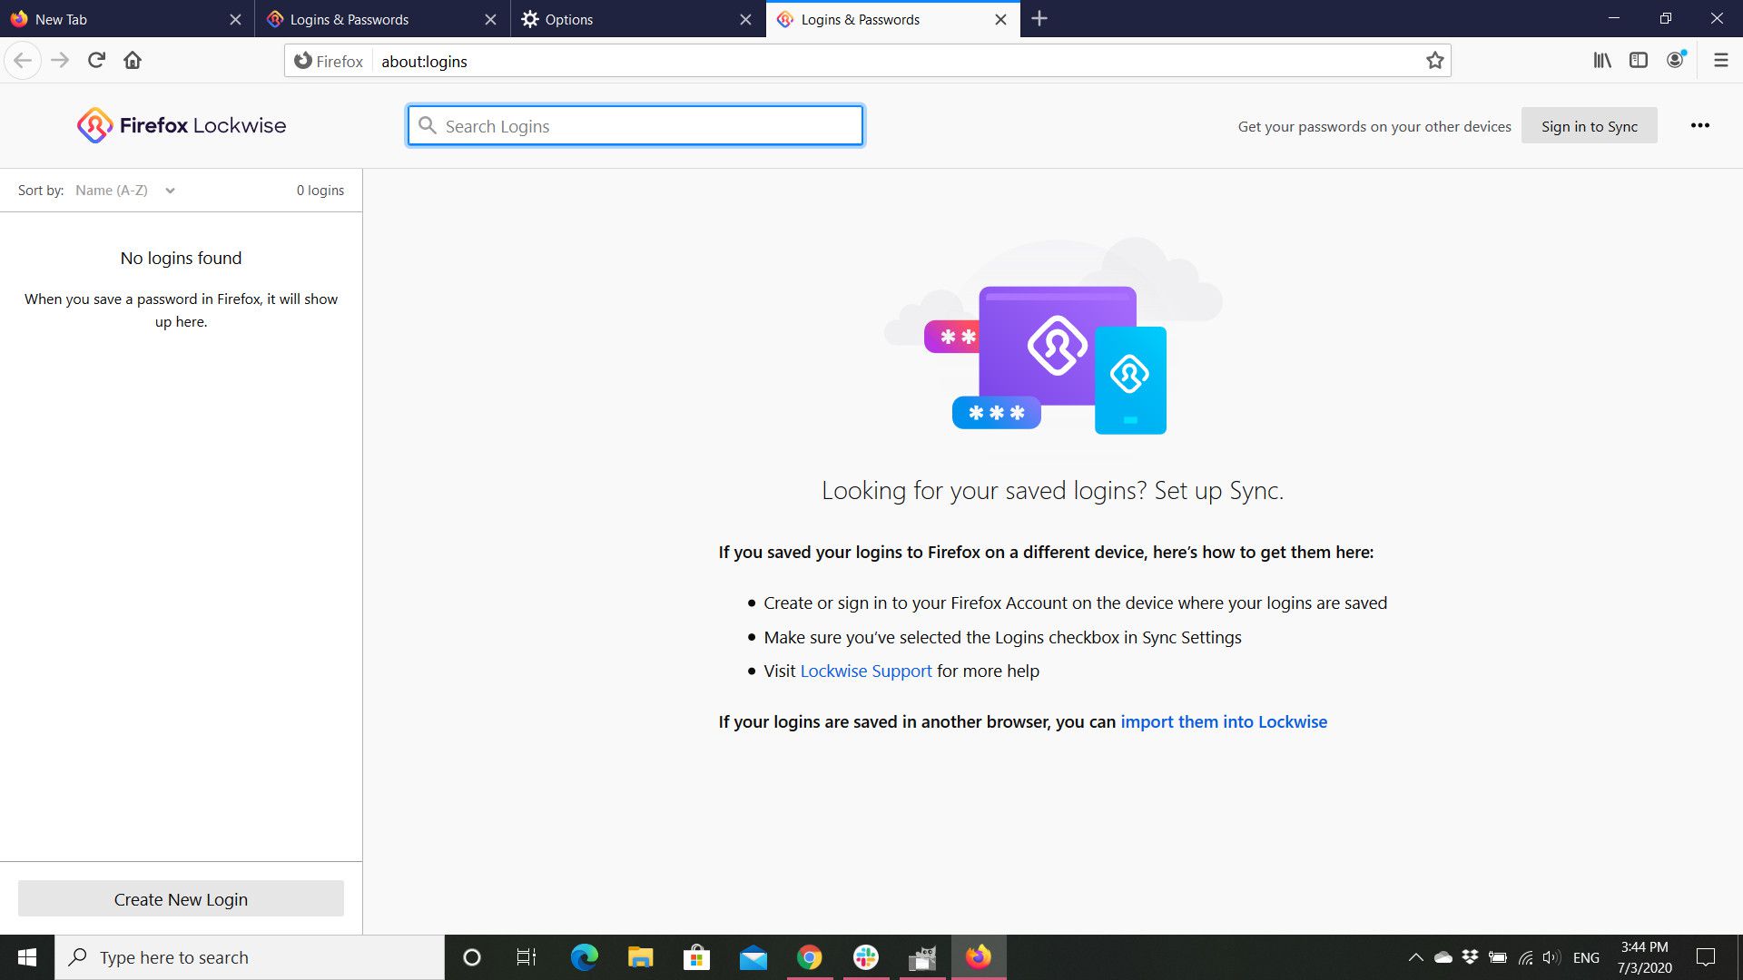Close the active Logins & Passwords tab
The image size is (1743, 980).
[1000, 19]
